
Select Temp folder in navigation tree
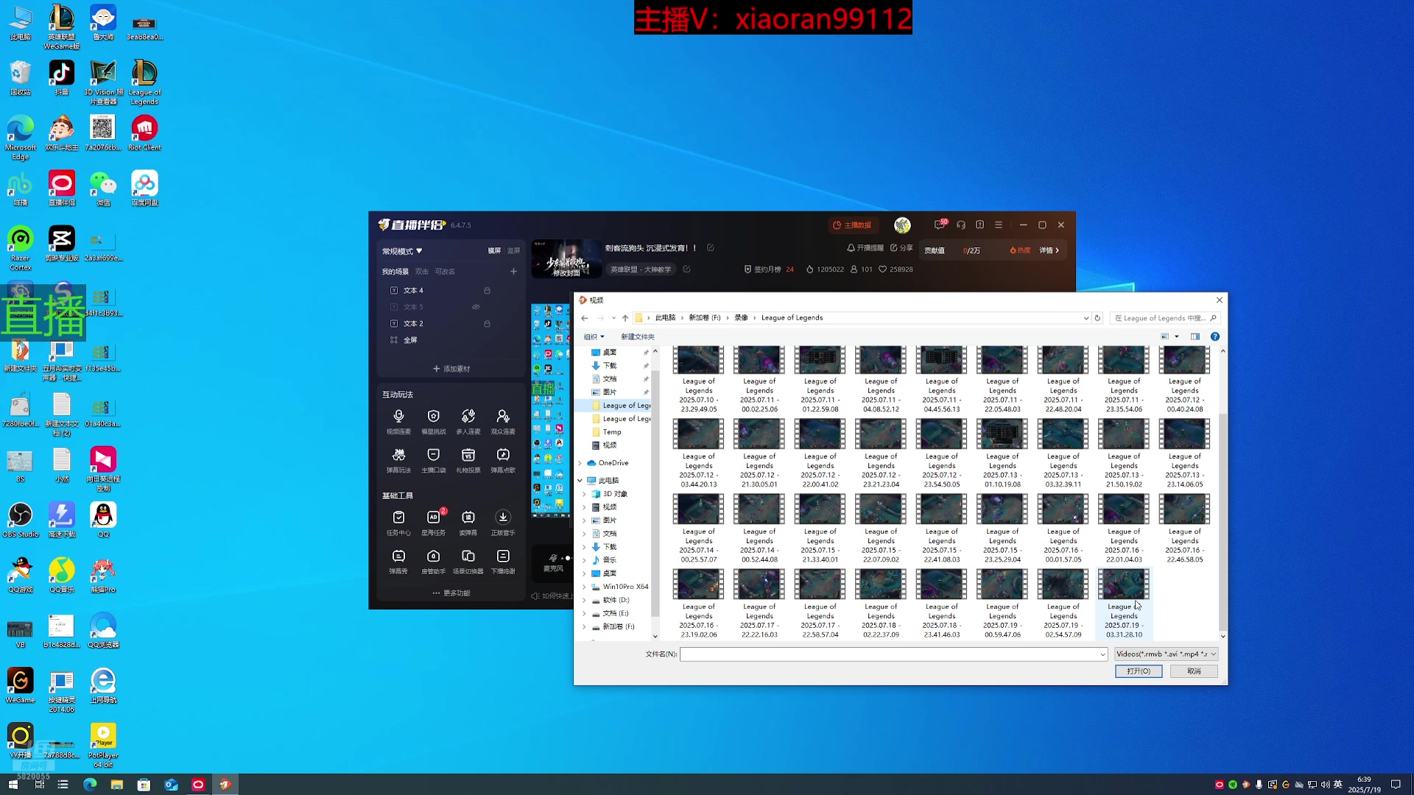(x=612, y=432)
